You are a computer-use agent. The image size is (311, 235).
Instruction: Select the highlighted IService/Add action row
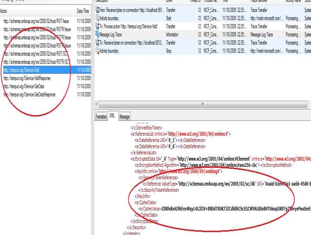point(47,70)
